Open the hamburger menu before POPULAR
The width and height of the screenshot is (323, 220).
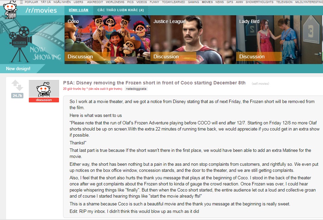[x=21, y=2]
